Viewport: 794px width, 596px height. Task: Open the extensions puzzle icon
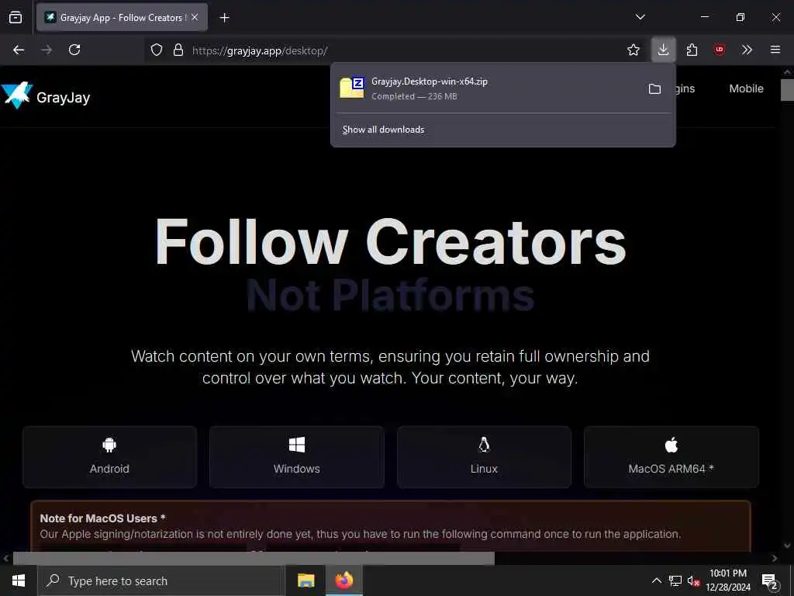(x=692, y=50)
